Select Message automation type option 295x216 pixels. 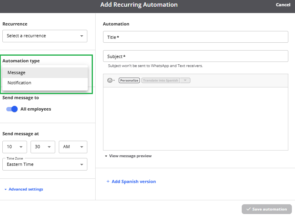pos(45,73)
